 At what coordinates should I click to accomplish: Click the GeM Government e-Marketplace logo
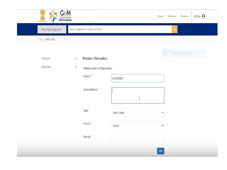(x=60, y=16)
